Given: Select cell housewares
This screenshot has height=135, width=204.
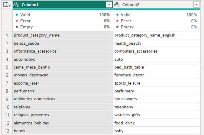Looking at the screenshot, I should click(x=157, y=99).
